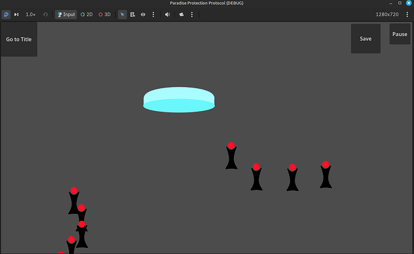Open embed options menu at far right

pos(407,14)
